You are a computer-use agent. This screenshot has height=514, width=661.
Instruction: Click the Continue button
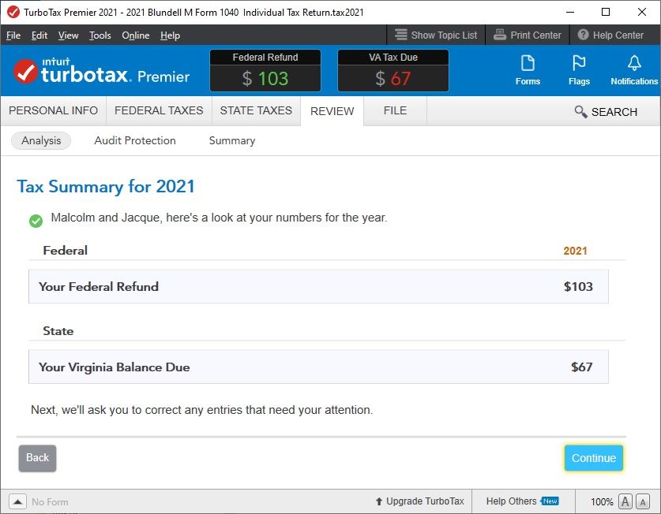[594, 458]
